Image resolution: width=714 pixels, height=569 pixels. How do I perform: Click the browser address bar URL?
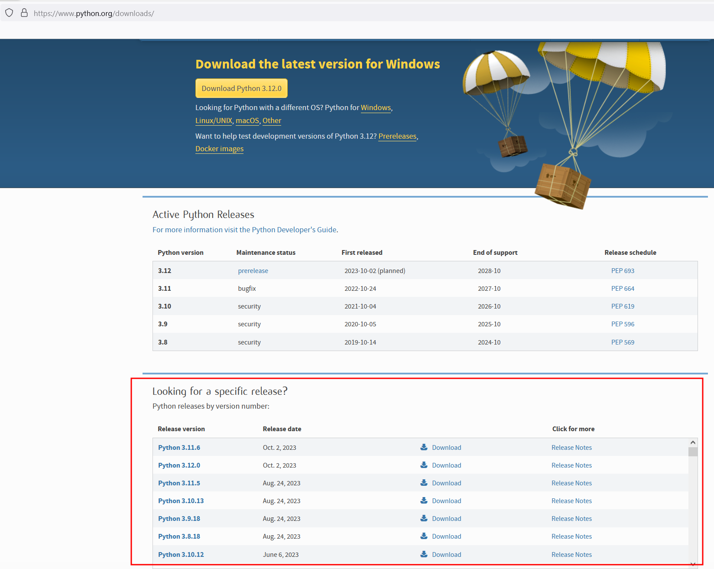tap(94, 13)
